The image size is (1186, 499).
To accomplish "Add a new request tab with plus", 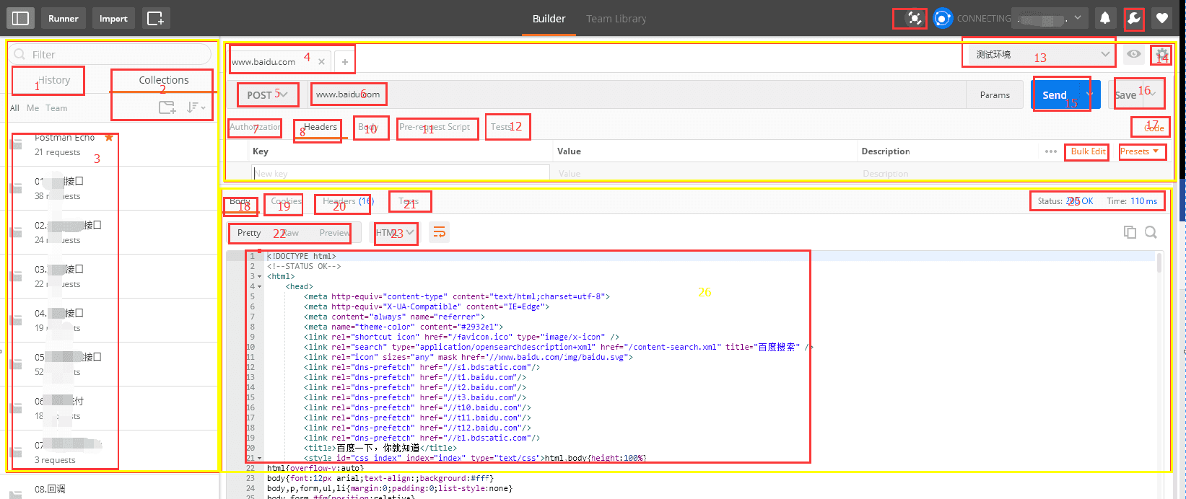I will (345, 62).
